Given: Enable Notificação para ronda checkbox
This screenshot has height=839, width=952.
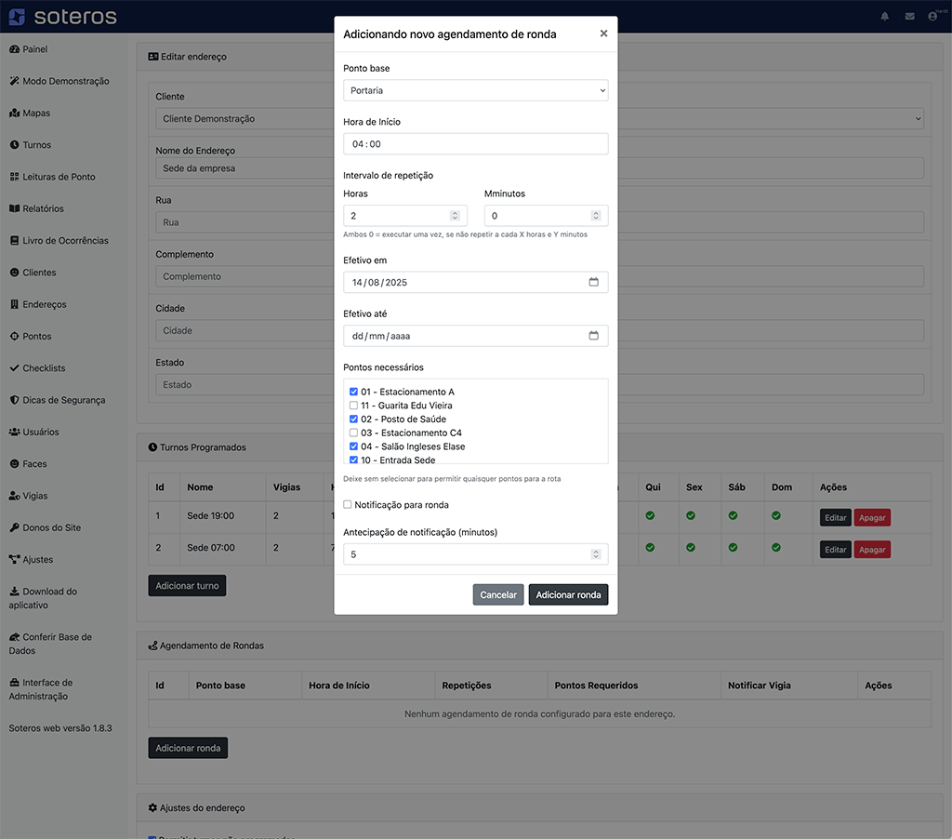Looking at the screenshot, I should pyautogui.click(x=348, y=505).
